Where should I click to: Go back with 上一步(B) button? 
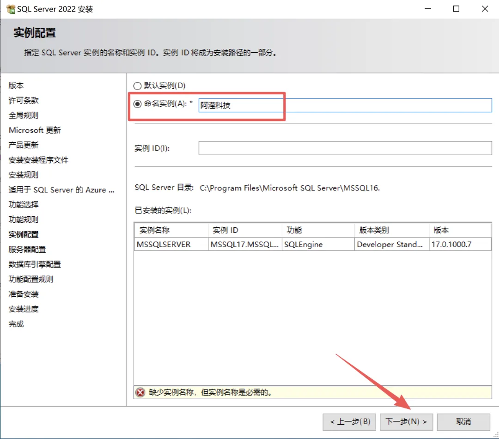349,422
